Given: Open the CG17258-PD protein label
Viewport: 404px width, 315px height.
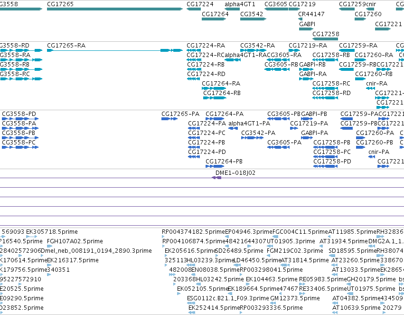Looking at the screenshot, I should (x=332, y=162).
